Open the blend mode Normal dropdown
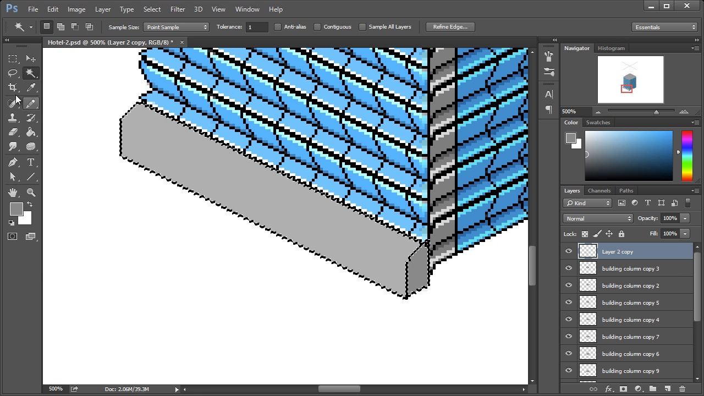Screen dimensions: 704x396 tap(598, 218)
